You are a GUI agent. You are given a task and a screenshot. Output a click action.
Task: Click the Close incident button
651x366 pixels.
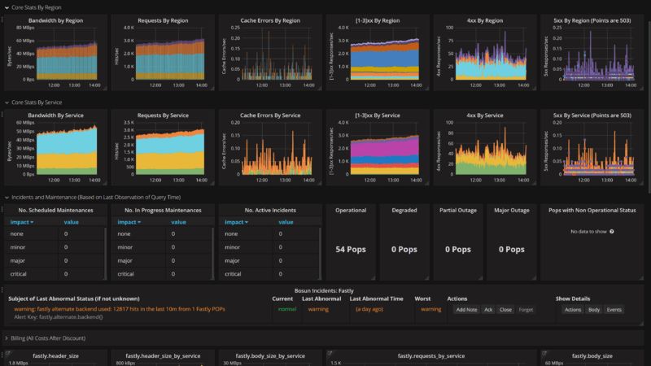point(505,309)
